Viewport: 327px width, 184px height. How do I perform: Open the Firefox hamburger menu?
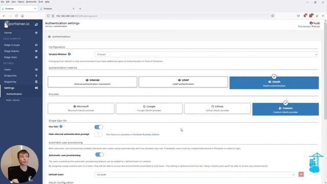click(x=323, y=16)
